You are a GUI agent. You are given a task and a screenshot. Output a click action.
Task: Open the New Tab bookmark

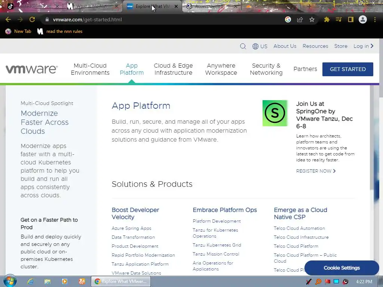point(18,31)
